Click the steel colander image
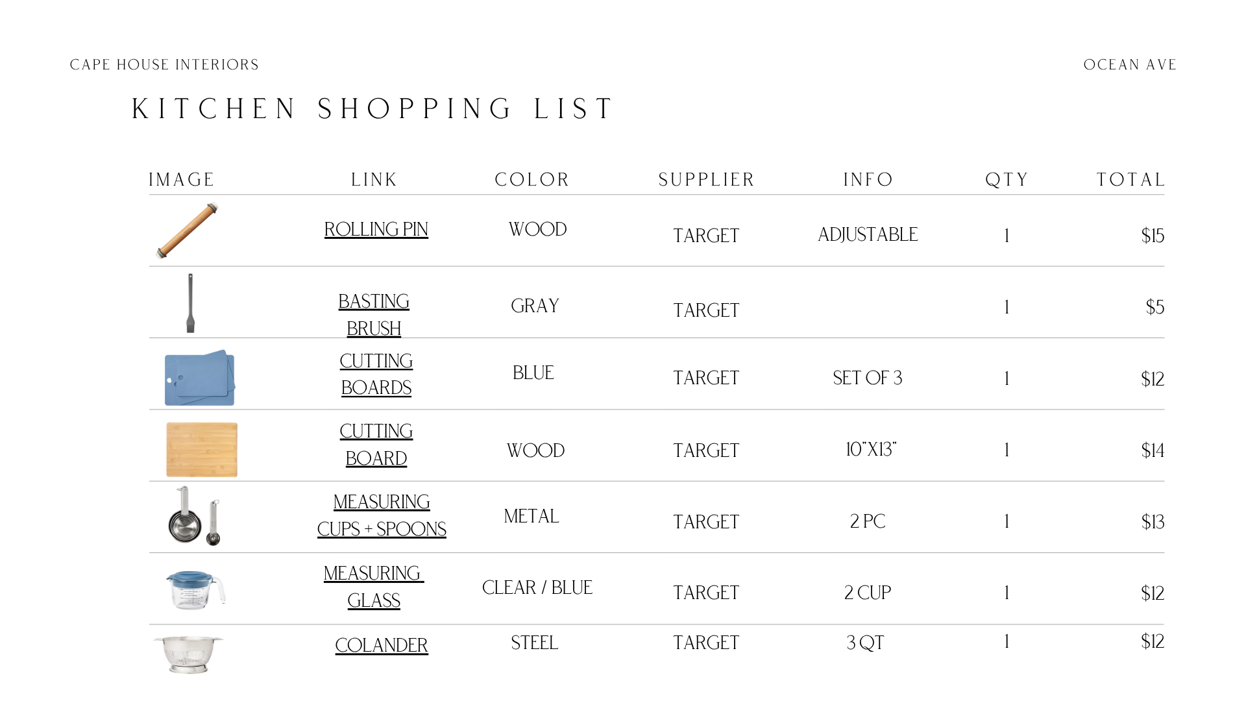This screenshot has width=1246, height=701. 188,654
